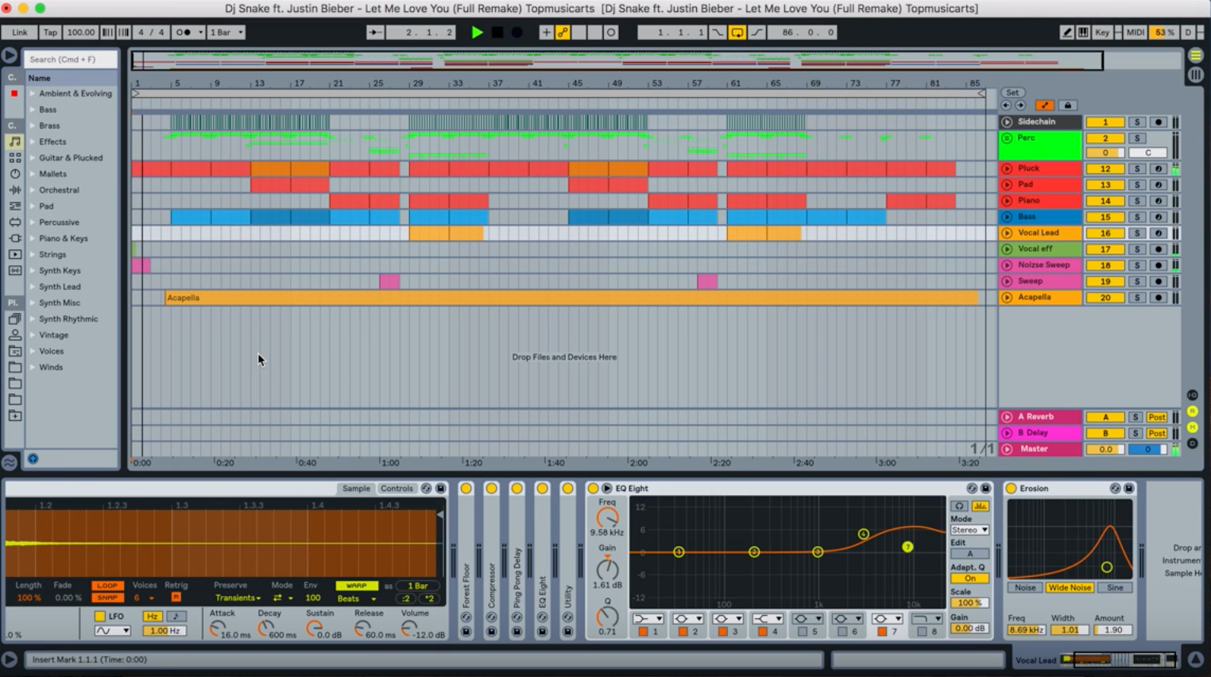Open the Clips category icon
Image resolution: width=1211 pixels, height=677 pixels.
(14, 254)
